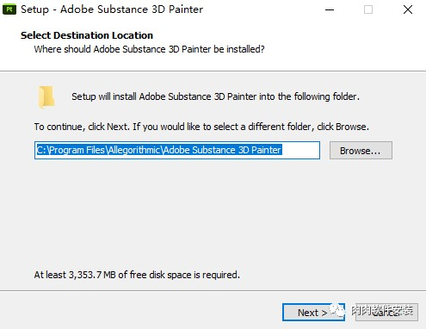Click the WeChat logo watermark near Next
Image resolution: width=426 pixels, height=329 pixels.
pyautogui.click(x=337, y=310)
